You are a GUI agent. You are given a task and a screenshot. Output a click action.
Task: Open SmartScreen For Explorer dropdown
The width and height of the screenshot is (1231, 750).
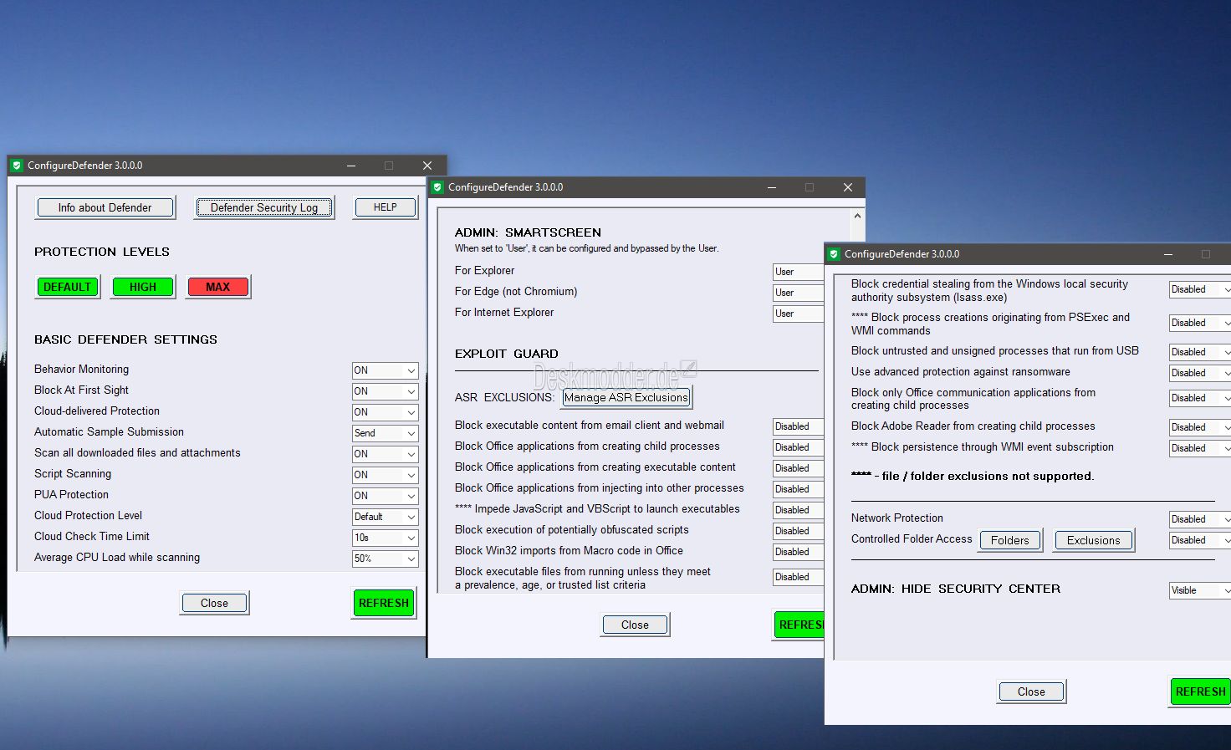(799, 272)
